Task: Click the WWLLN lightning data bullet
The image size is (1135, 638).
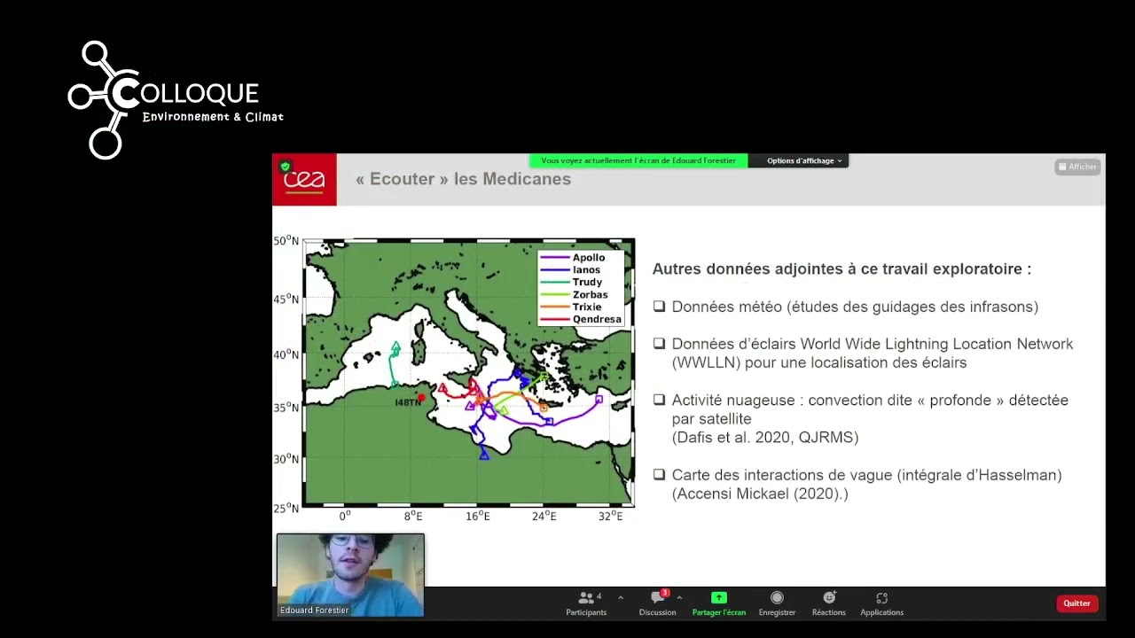Action: (872, 353)
